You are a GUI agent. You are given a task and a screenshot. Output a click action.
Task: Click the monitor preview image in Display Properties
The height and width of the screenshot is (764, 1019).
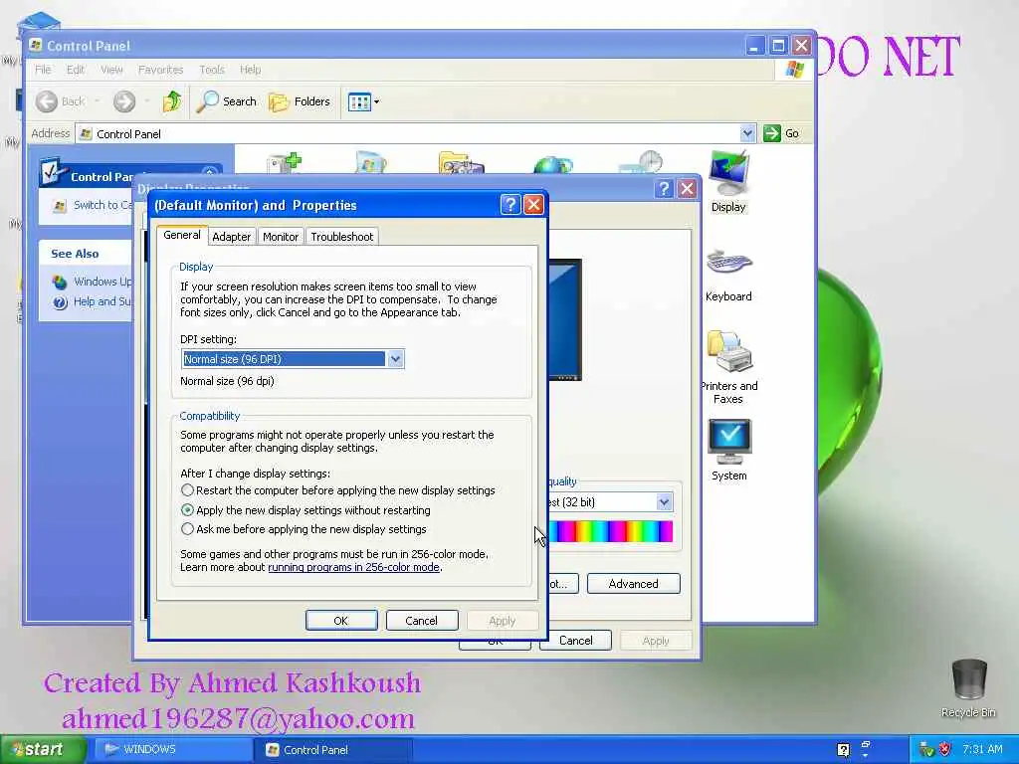point(565,319)
